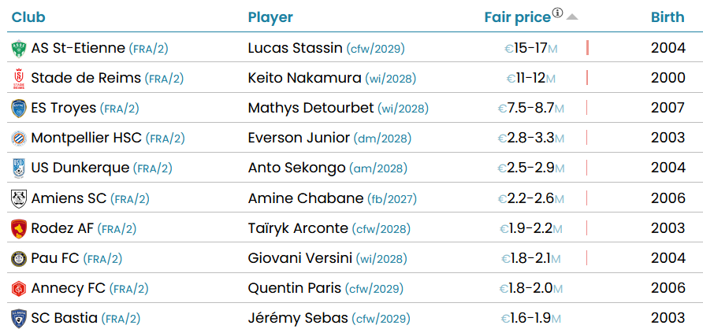
Task: Click the US Dunkerque crest icon
Action: 18,168
